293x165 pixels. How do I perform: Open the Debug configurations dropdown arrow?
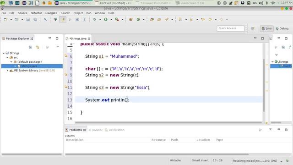tap(100, 19)
